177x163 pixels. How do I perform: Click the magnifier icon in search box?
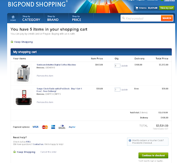click(123, 18)
